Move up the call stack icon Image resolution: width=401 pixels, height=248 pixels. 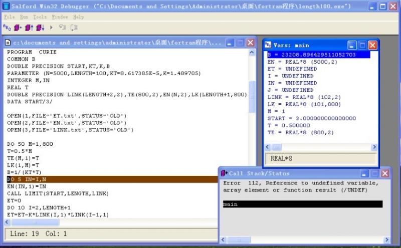pos(29,28)
